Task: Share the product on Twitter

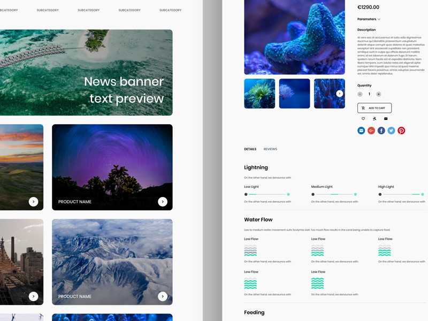Action: click(x=391, y=131)
